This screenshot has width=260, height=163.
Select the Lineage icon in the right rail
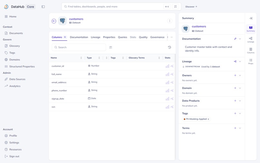tap(251, 39)
